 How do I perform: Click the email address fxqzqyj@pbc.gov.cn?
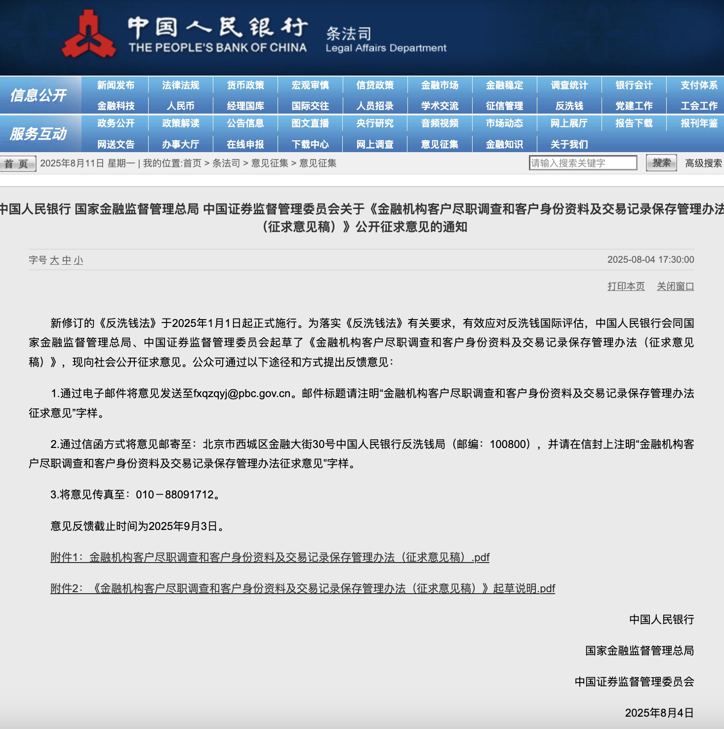tap(242, 394)
